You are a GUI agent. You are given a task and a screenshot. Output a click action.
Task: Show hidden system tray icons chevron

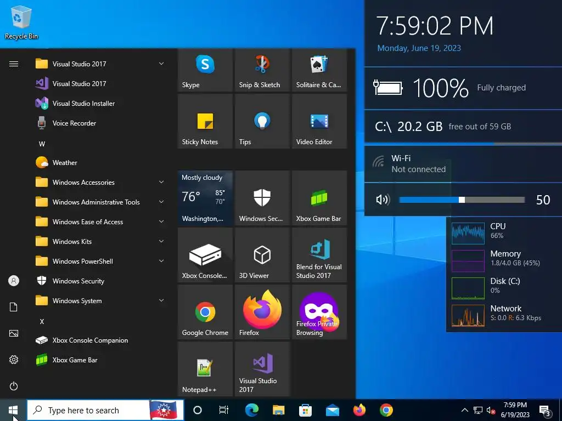464,410
